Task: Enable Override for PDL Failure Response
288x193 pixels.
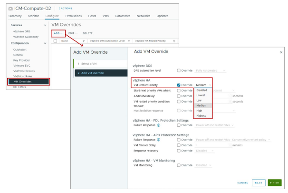Action: tap(179, 125)
